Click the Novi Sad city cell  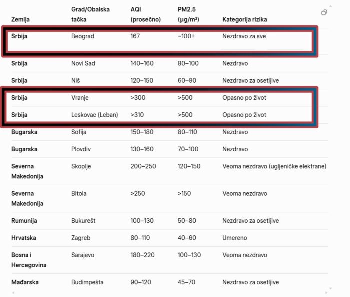[85, 63]
